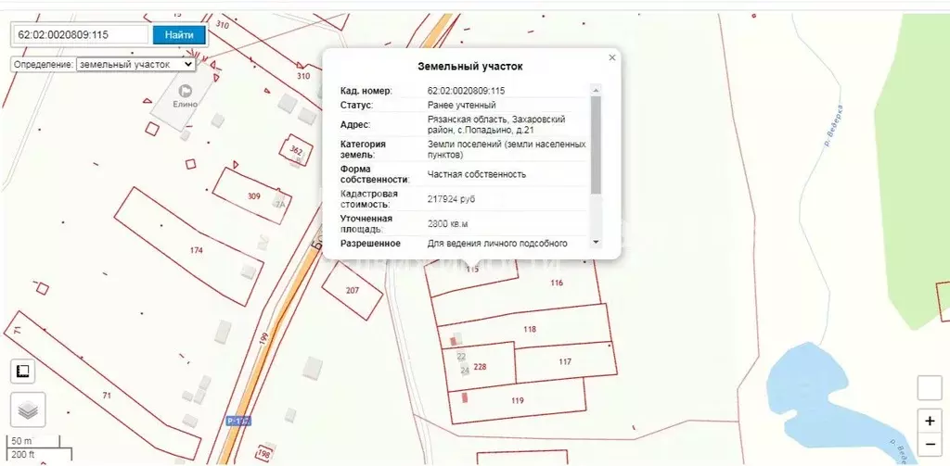The width and height of the screenshot is (950, 466).
Task: Select land parcel 174 on map
Action: pyautogui.click(x=195, y=250)
